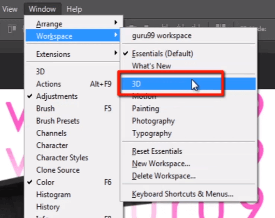
Task: Show the Brush Presets panel
Action: pos(58,121)
